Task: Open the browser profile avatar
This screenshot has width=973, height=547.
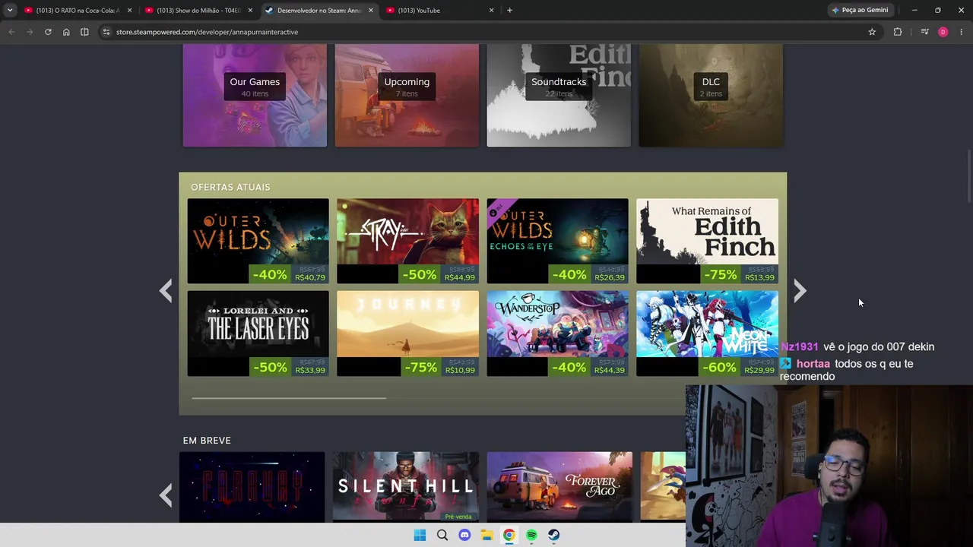Action: (943, 32)
